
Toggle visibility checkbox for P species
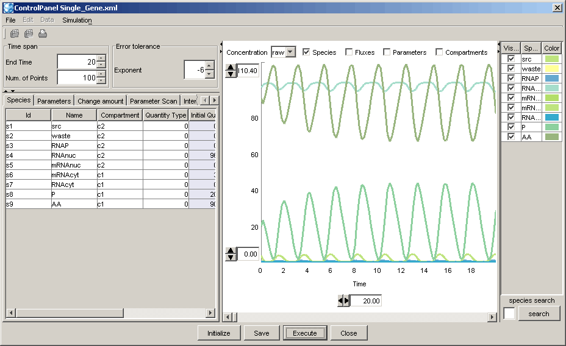[x=510, y=127]
